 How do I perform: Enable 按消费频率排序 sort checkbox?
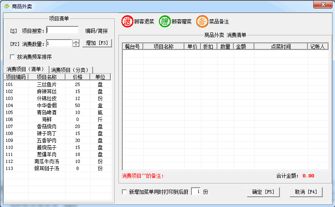click(12, 57)
